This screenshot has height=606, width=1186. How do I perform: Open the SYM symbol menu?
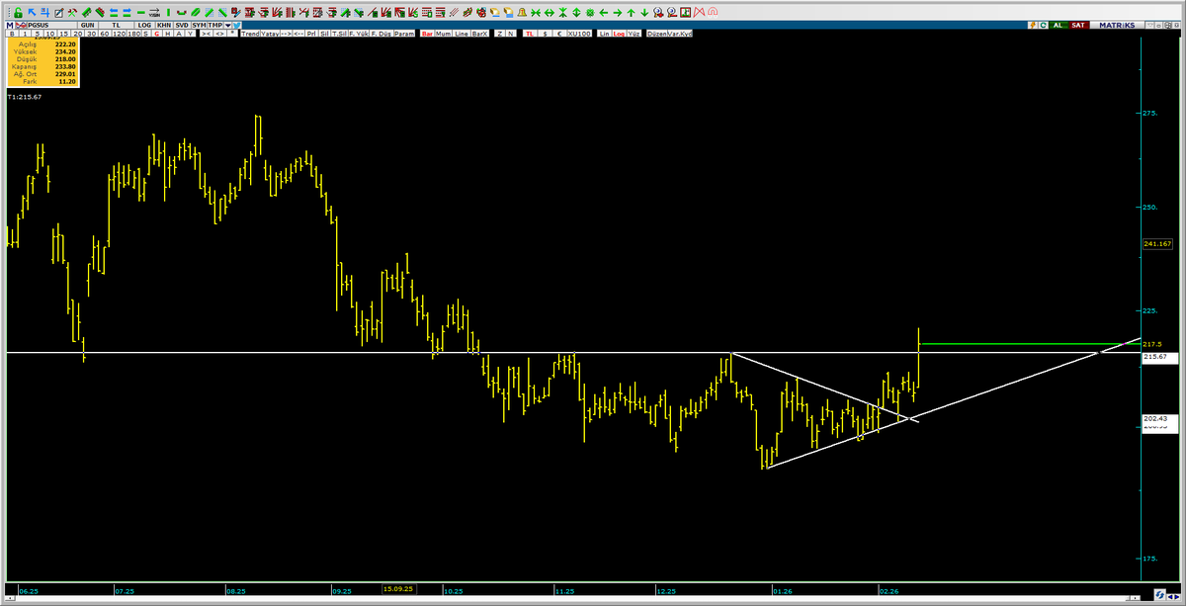tap(199, 24)
